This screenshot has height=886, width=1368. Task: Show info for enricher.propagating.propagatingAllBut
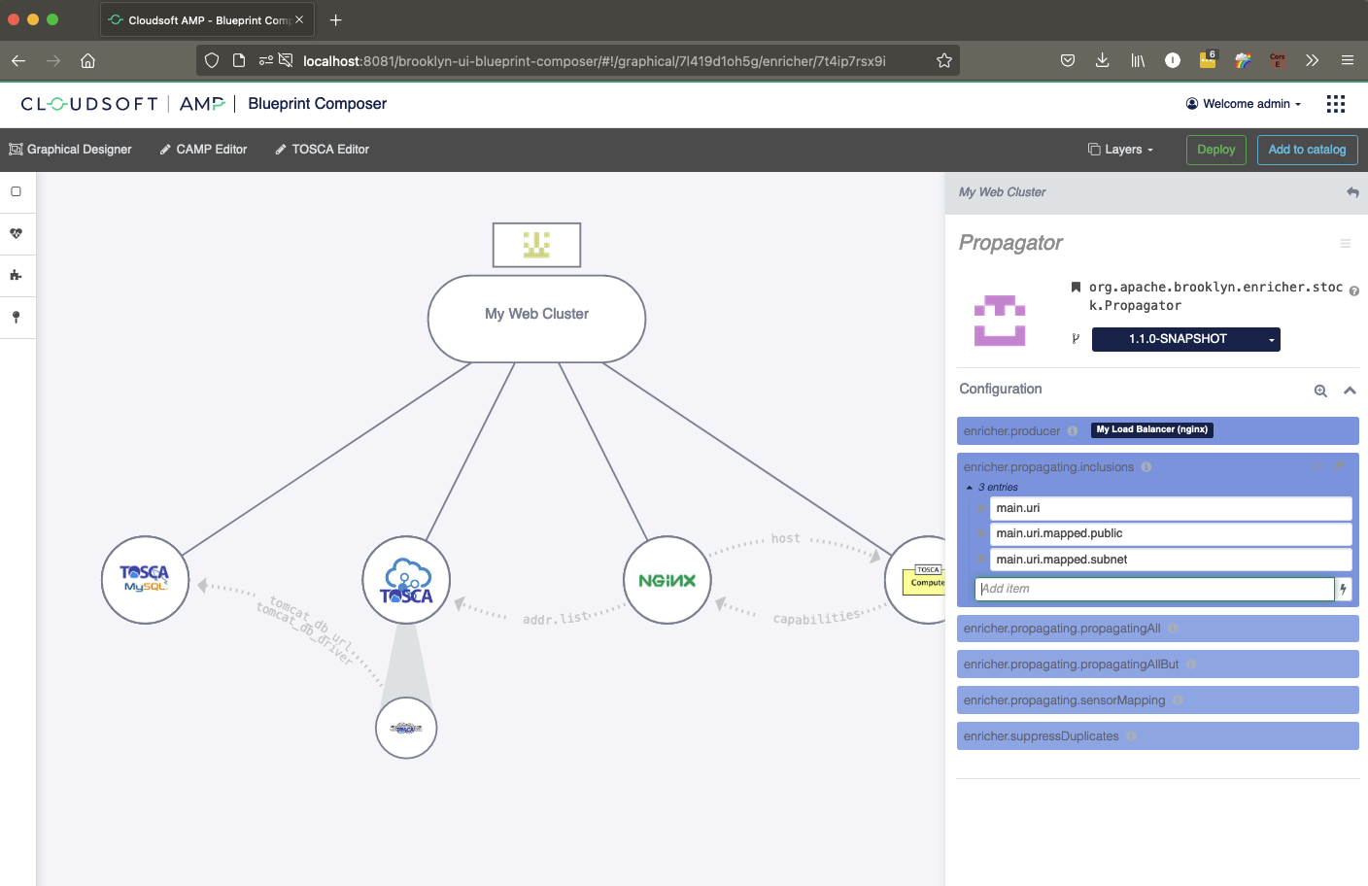click(x=1191, y=664)
